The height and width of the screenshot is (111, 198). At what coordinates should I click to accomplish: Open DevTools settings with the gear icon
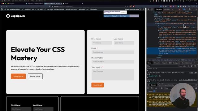click(190, 9)
